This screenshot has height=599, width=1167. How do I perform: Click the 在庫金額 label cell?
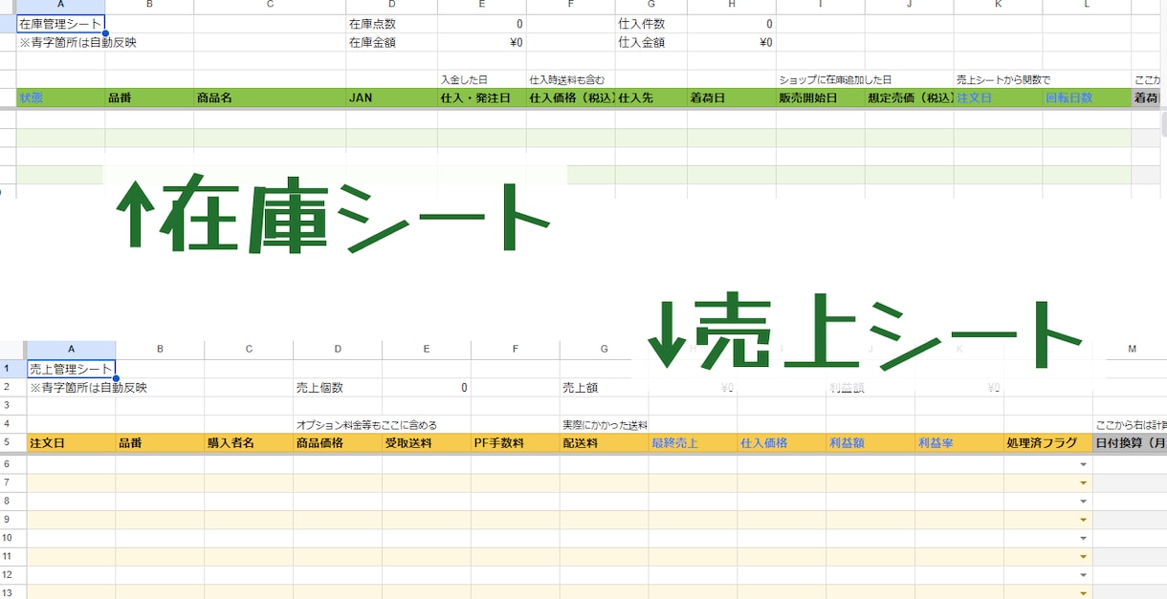pos(391,42)
